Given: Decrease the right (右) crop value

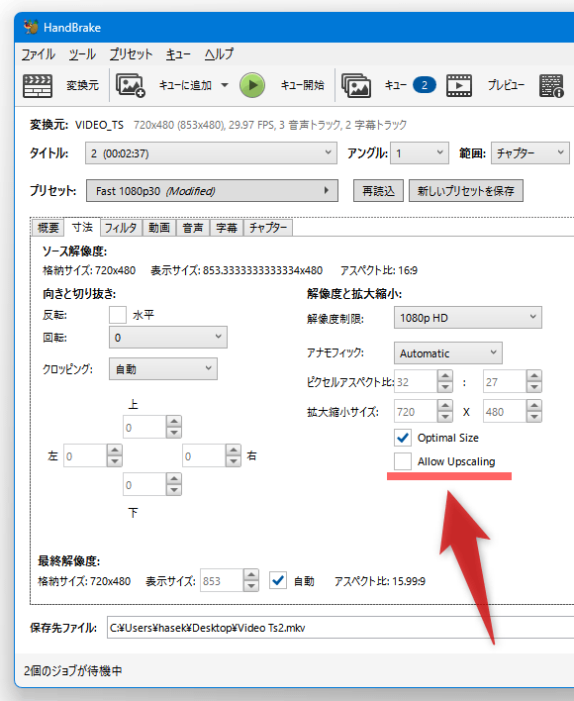Looking at the screenshot, I should click(234, 461).
